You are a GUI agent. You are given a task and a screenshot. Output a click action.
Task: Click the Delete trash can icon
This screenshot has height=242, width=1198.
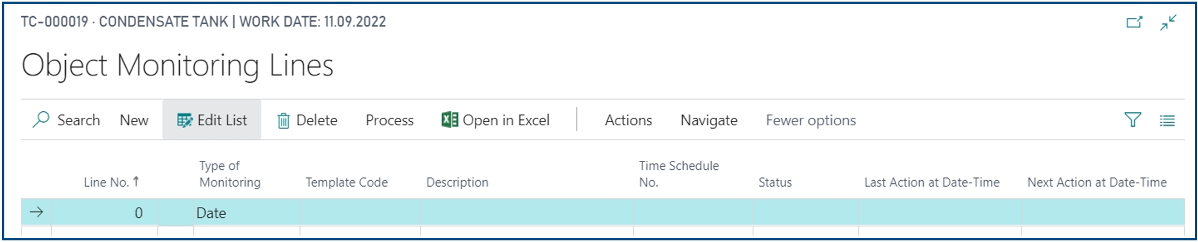point(283,120)
